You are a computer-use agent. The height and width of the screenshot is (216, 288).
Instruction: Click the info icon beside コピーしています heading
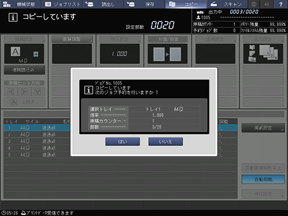pos(13,17)
